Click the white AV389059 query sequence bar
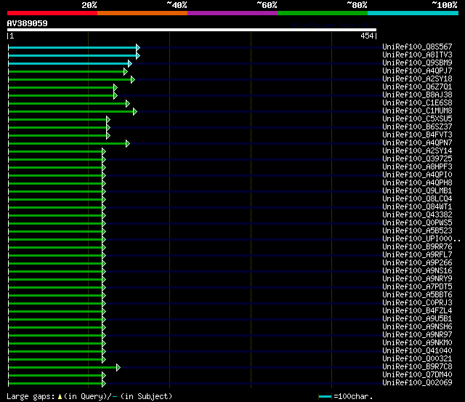This screenshot has width=465, height=402. click(192, 30)
